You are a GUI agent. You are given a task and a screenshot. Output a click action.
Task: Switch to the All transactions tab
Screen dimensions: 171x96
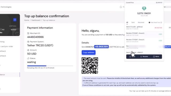point(127,22)
